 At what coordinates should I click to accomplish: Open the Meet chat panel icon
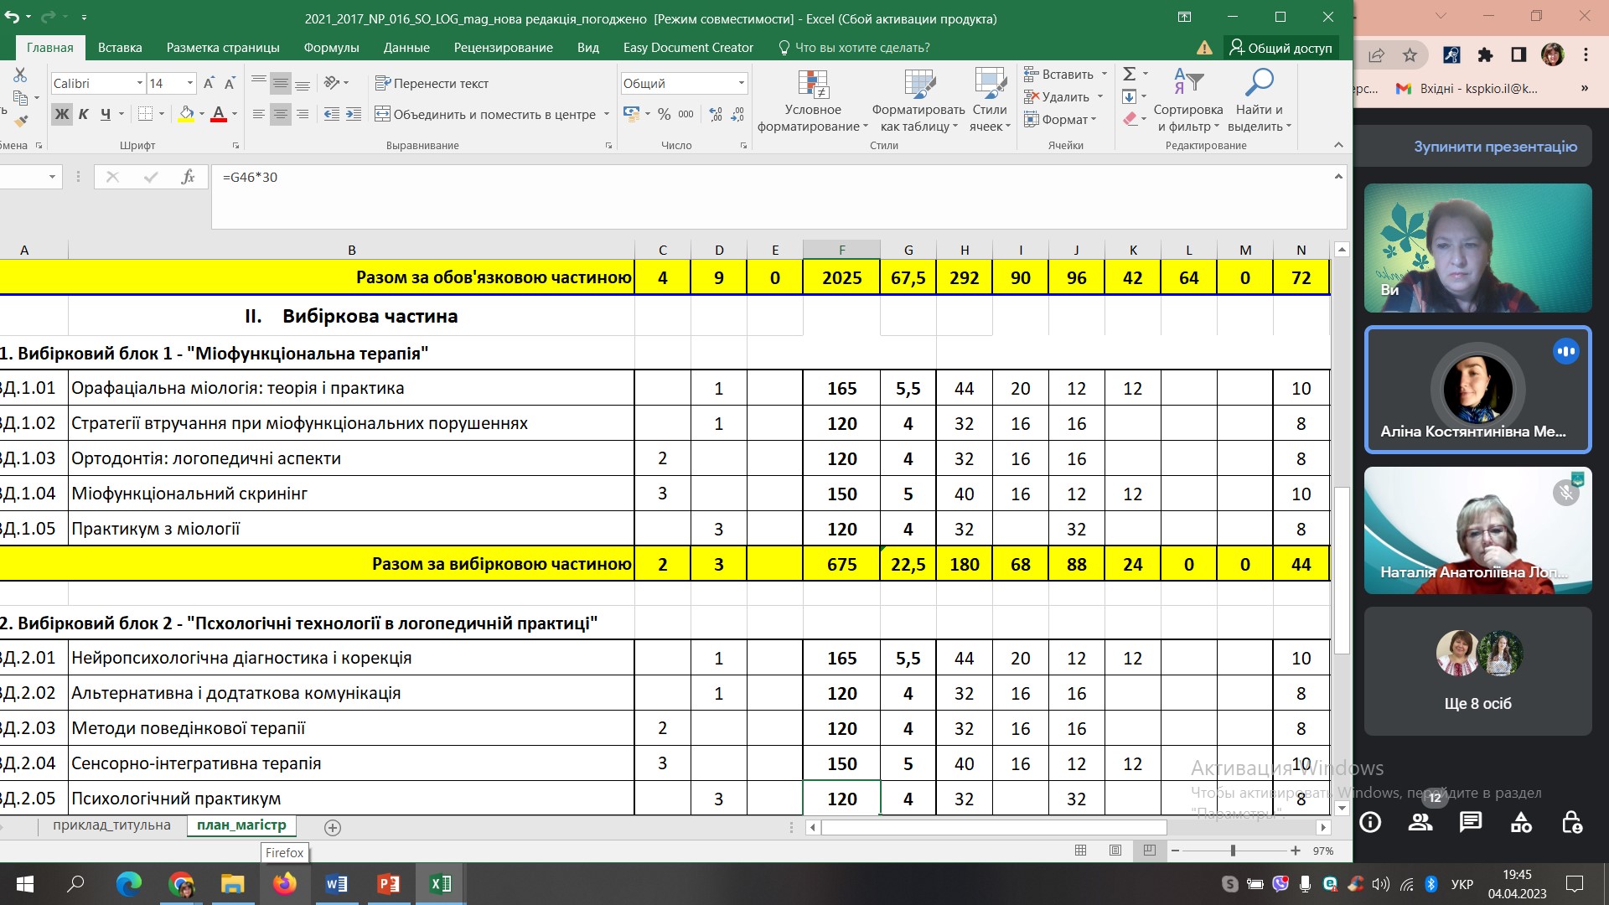[1471, 822]
